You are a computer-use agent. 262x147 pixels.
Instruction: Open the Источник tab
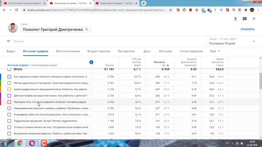click(165, 51)
